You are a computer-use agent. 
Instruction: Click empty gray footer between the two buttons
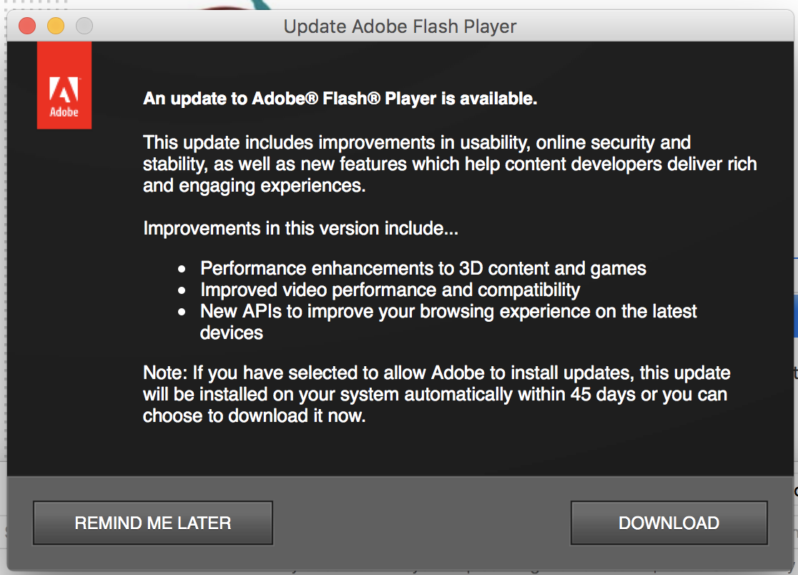coord(422,523)
